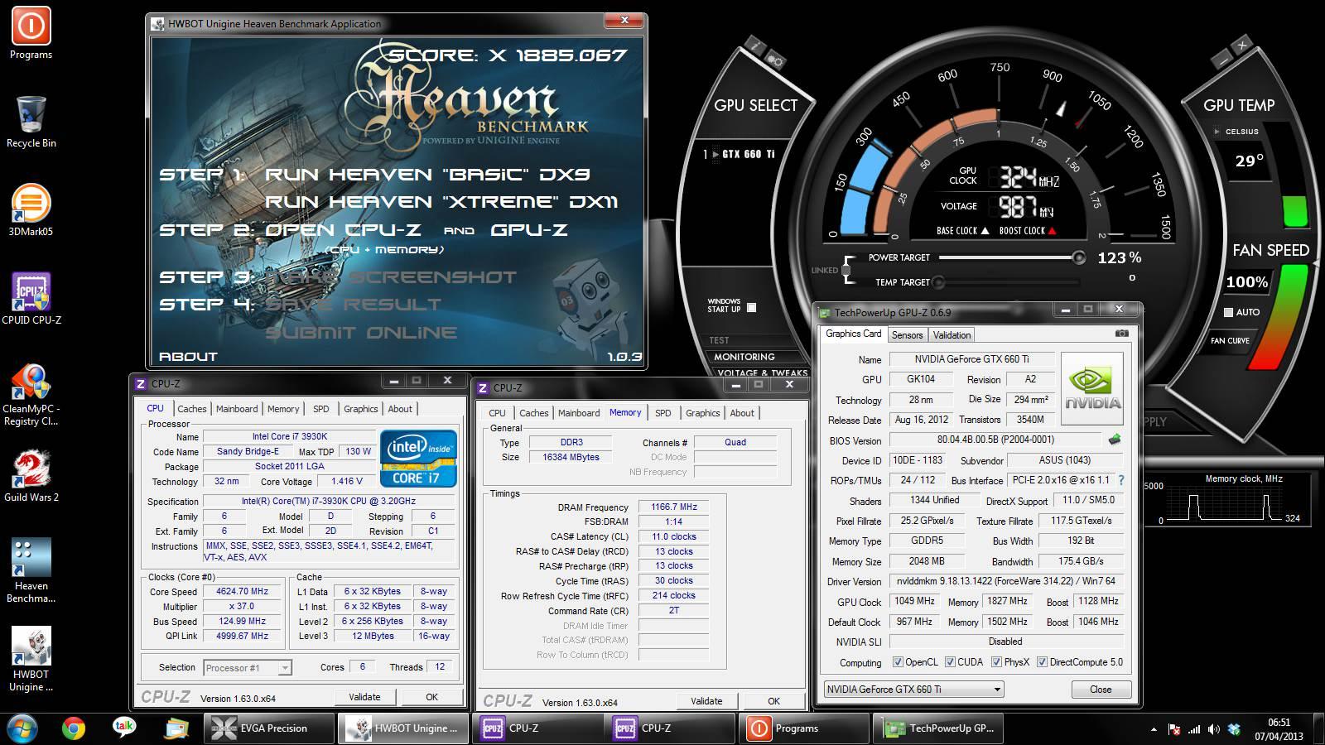Switch to EVGA Precision taskbar button
1325x745 pixels.
pyautogui.click(x=269, y=728)
